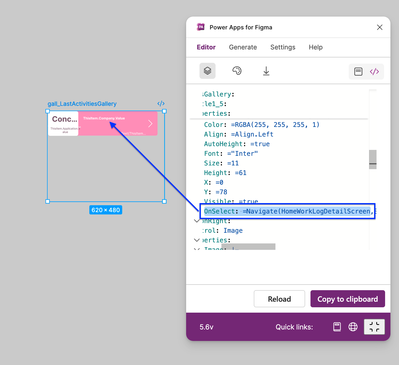
Task: Click the Font: ="Inter" line
Action: [231, 154]
